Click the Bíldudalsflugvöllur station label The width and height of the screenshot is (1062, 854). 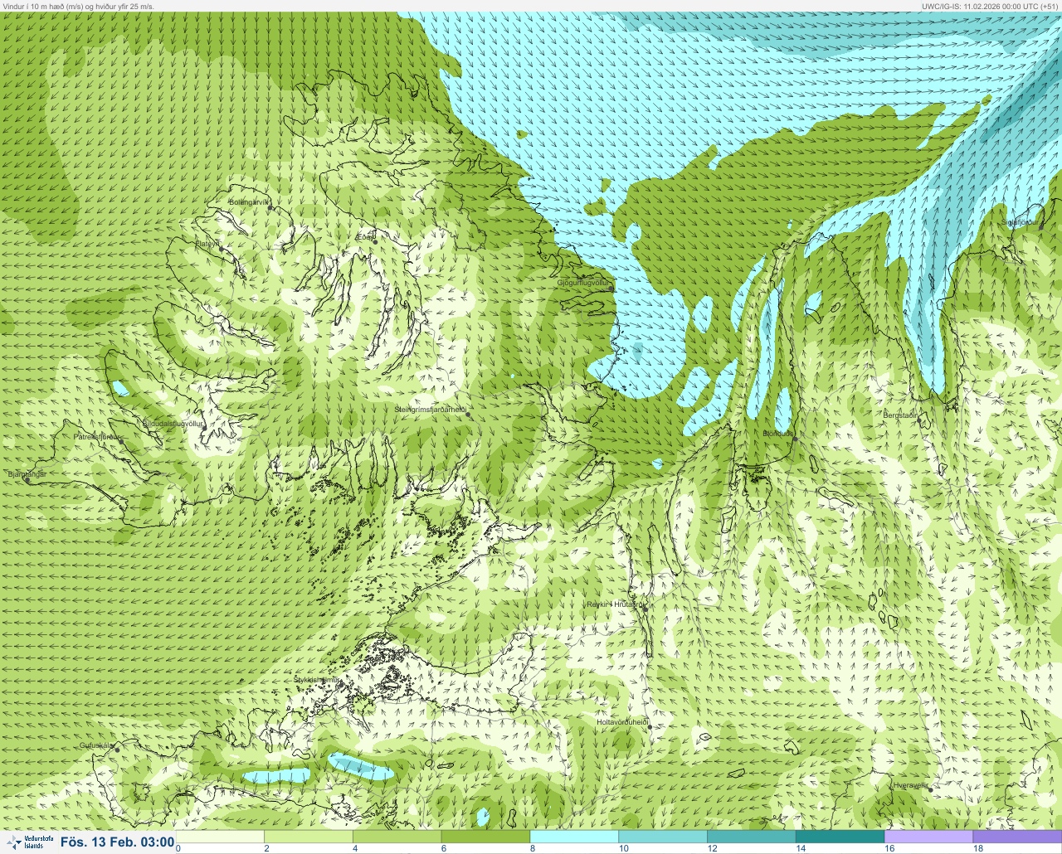click(x=173, y=423)
